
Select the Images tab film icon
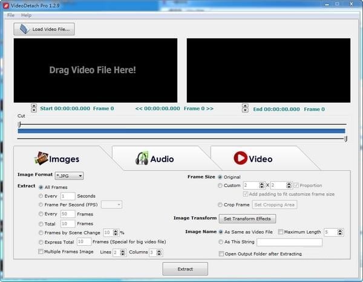click(41, 159)
